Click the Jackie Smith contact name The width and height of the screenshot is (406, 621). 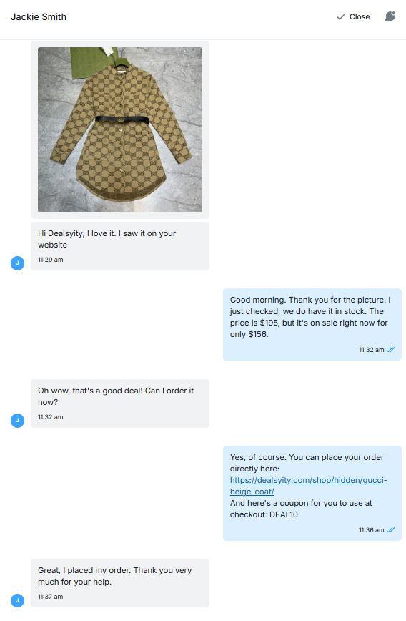point(39,17)
